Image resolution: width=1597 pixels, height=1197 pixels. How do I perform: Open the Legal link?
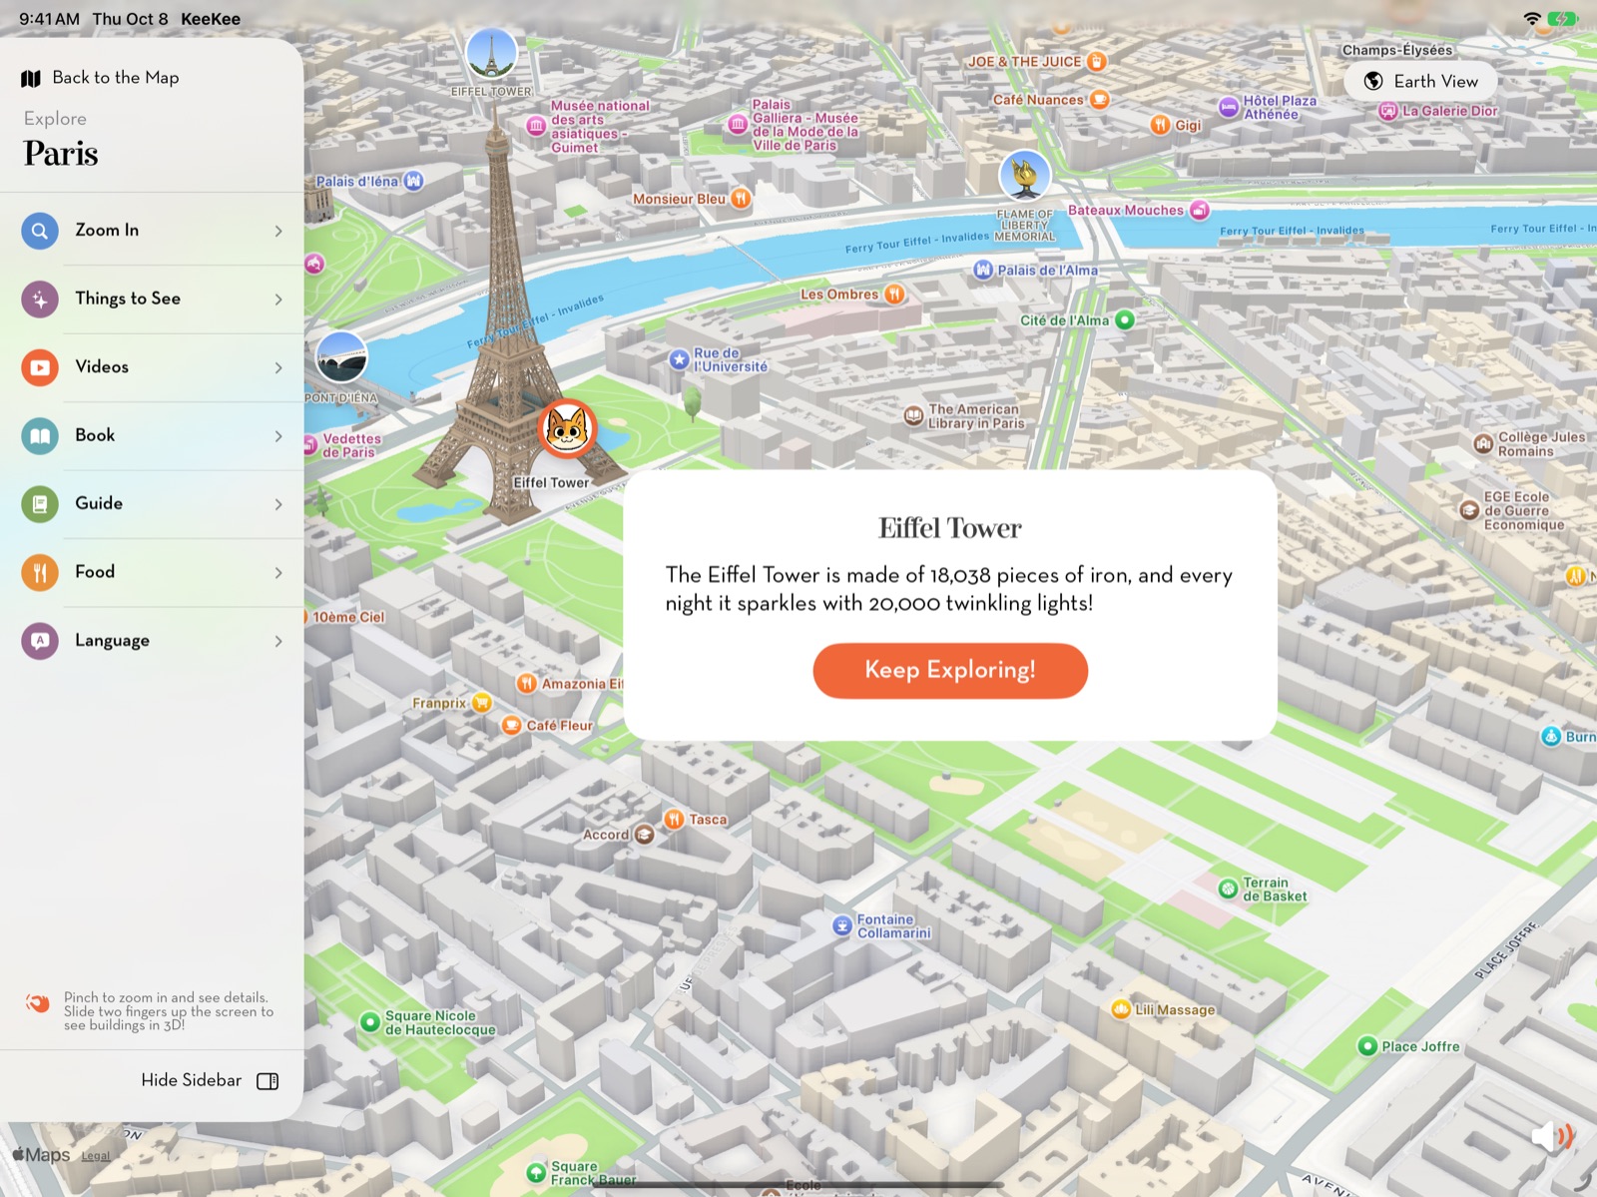tap(96, 1156)
